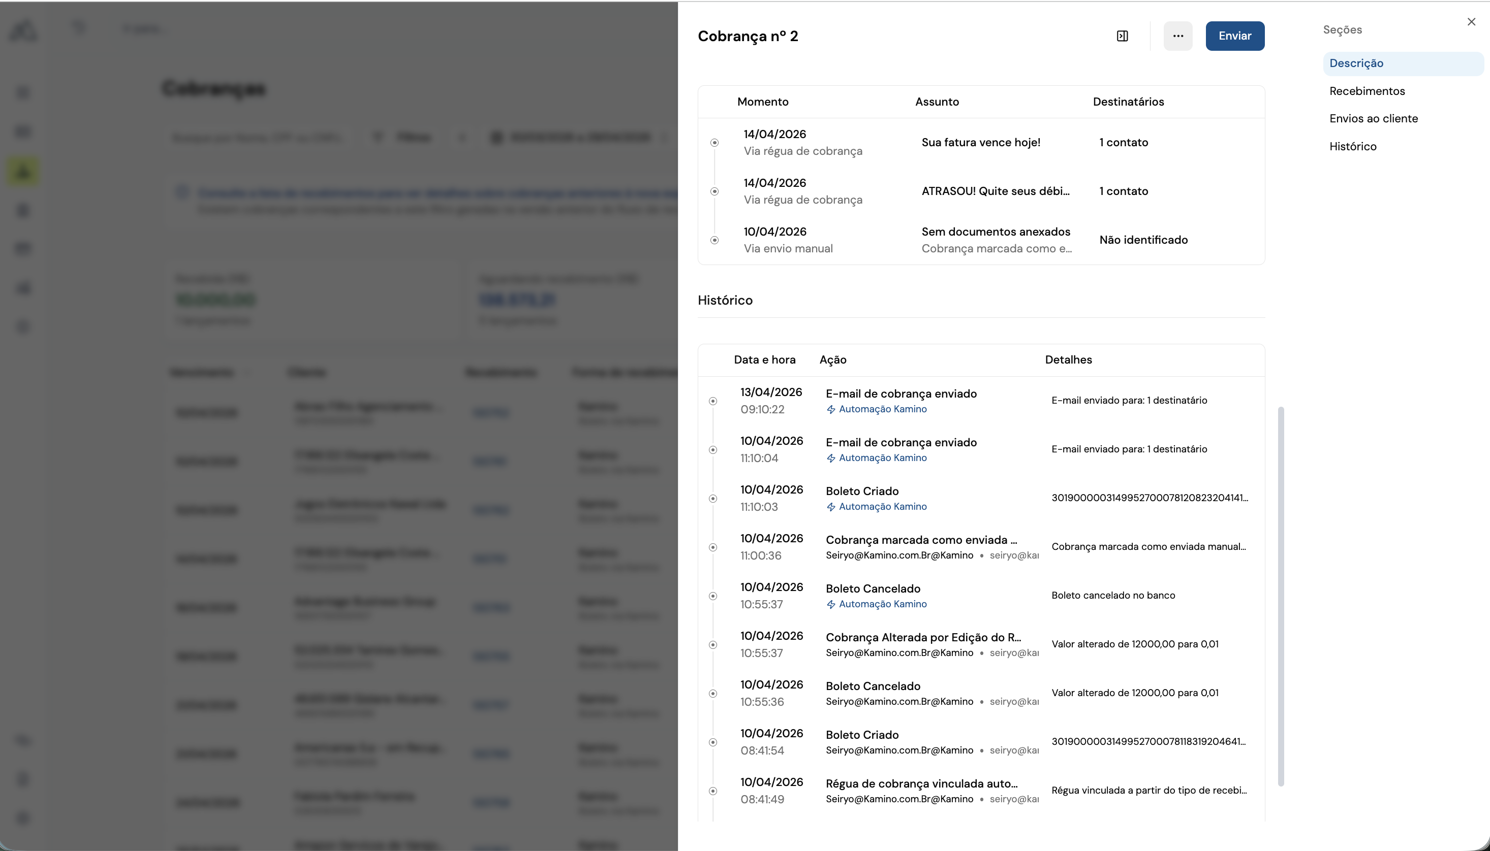The height and width of the screenshot is (851, 1490).
Task: Click '1 contato' for 'Sua fatura vence hoje!'
Action: click(x=1124, y=142)
